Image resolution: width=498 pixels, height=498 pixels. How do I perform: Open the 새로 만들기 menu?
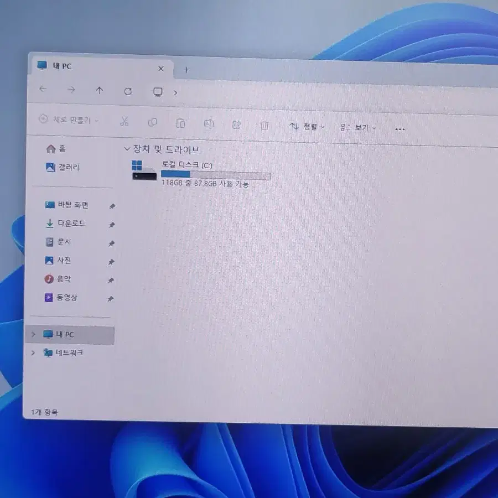click(x=68, y=120)
